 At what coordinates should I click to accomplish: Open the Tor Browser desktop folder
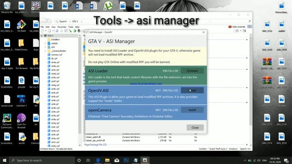21,63
